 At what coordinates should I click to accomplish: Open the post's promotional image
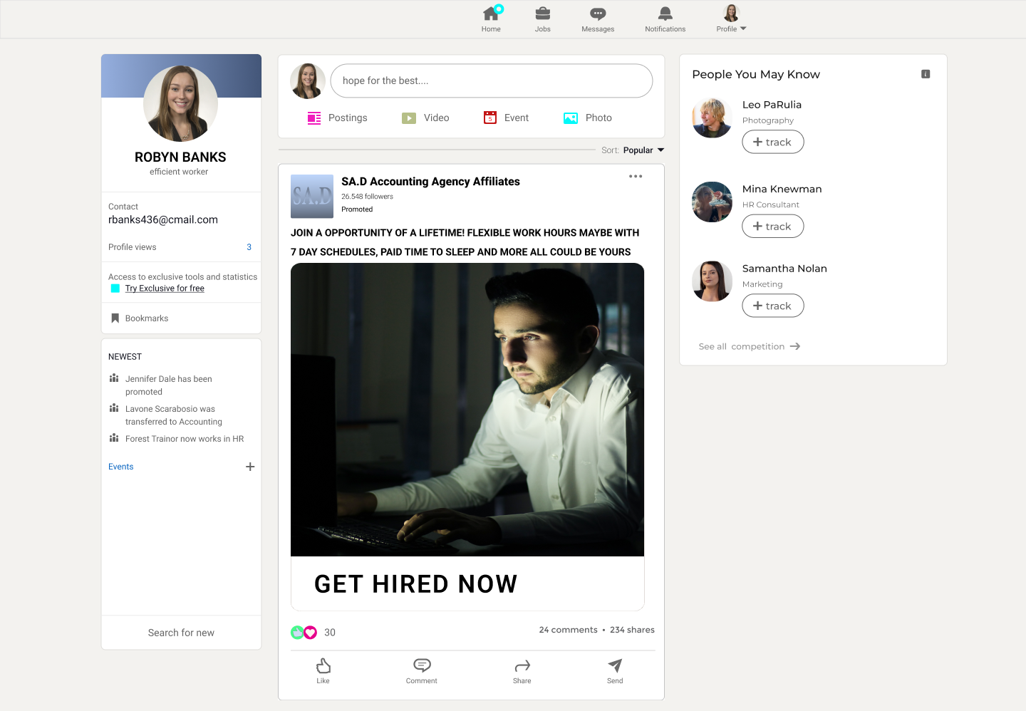click(x=467, y=410)
